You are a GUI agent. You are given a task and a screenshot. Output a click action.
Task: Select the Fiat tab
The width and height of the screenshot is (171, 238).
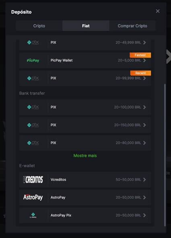[x=86, y=26]
